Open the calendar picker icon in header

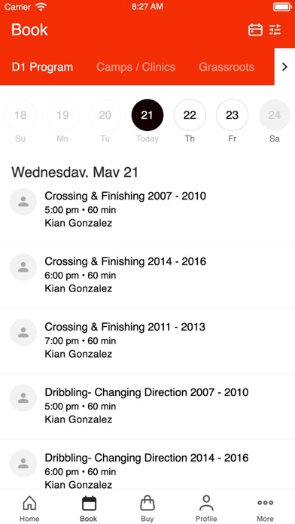(255, 30)
